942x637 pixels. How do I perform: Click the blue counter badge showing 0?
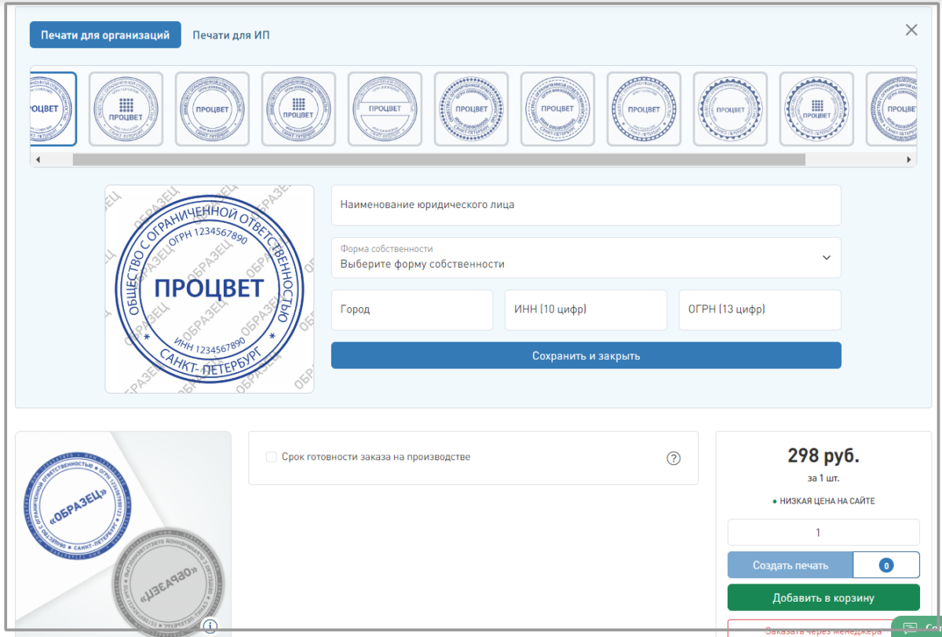pyautogui.click(x=885, y=566)
